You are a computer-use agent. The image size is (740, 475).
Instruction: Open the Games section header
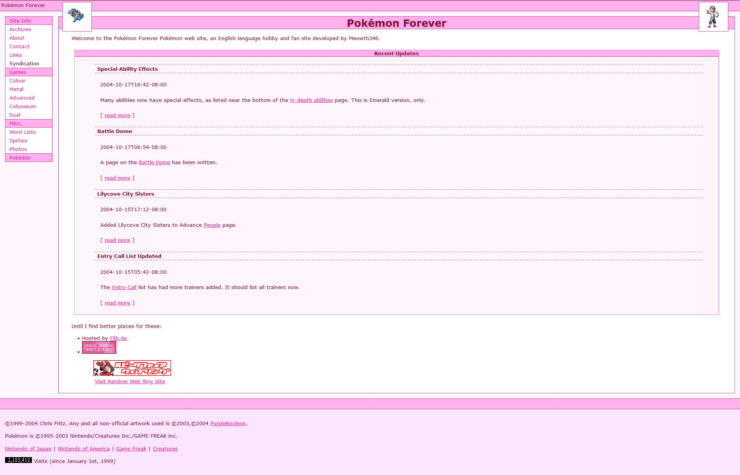[x=29, y=72]
